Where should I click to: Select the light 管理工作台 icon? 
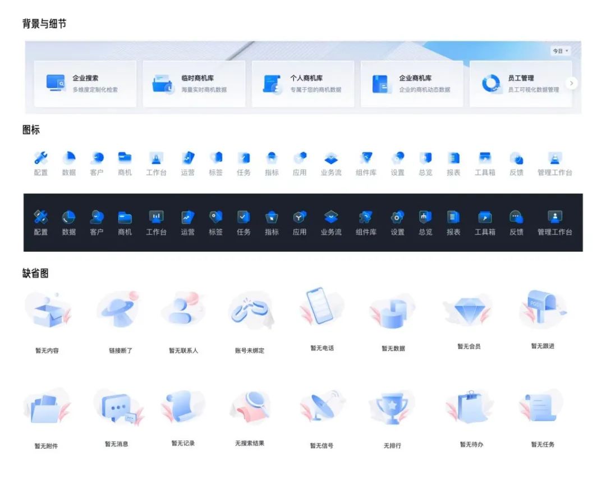click(554, 158)
